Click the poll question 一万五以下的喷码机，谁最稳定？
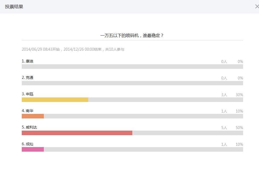This screenshot has height=171, width=259. coord(132,36)
